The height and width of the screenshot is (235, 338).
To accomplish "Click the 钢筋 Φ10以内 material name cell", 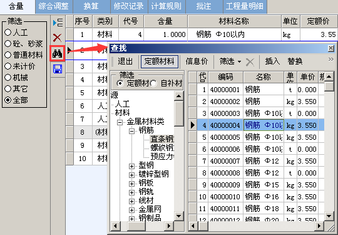I will coord(234,34).
